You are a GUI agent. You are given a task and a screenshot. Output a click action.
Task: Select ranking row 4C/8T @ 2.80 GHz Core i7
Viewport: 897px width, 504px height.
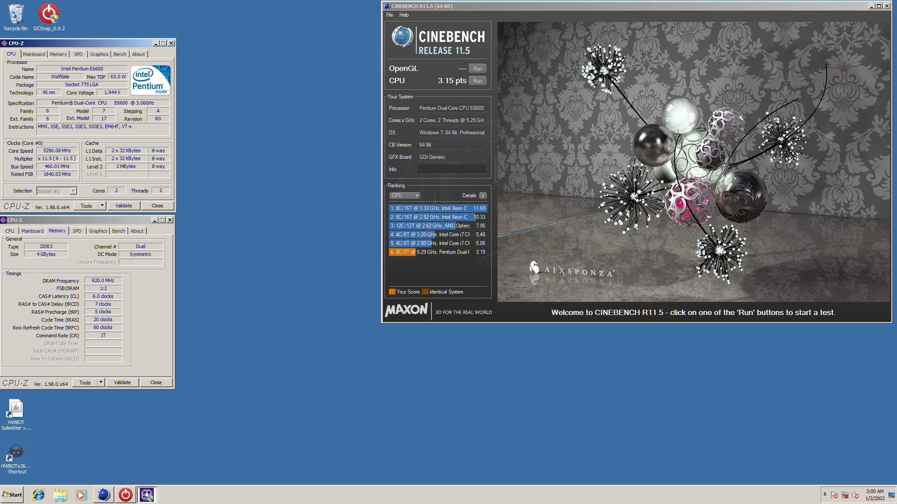click(438, 243)
